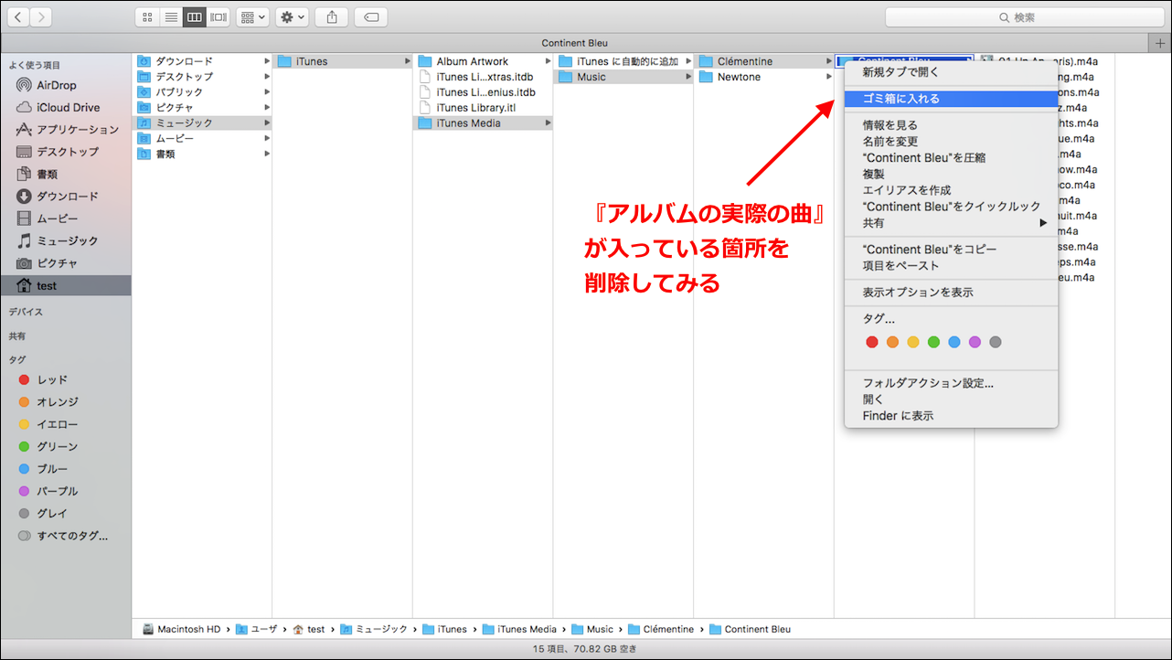The height and width of the screenshot is (660, 1172).
Task: Focus the 検索 search field
Action: click(1024, 17)
